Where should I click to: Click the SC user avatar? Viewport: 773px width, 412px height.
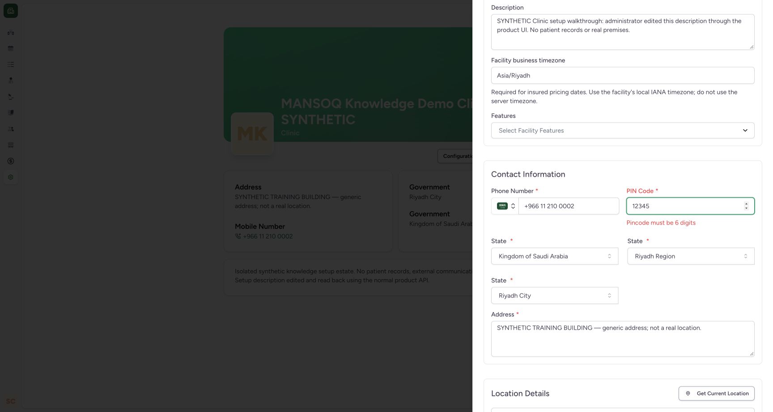point(11,401)
